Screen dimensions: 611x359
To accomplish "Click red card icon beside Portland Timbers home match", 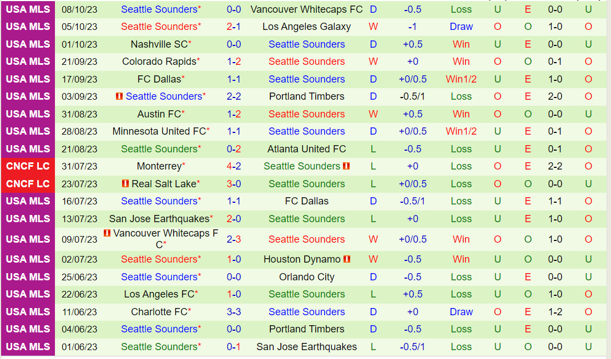I will tap(119, 96).
